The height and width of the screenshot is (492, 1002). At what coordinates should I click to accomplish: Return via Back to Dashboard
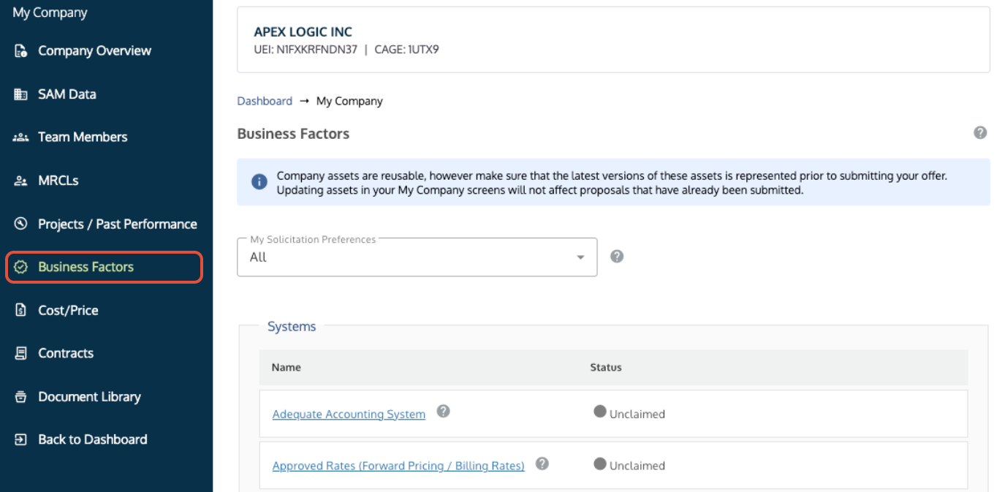[x=93, y=439]
